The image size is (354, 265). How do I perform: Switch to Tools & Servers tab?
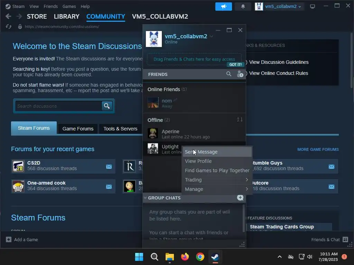(x=120, y=129)
